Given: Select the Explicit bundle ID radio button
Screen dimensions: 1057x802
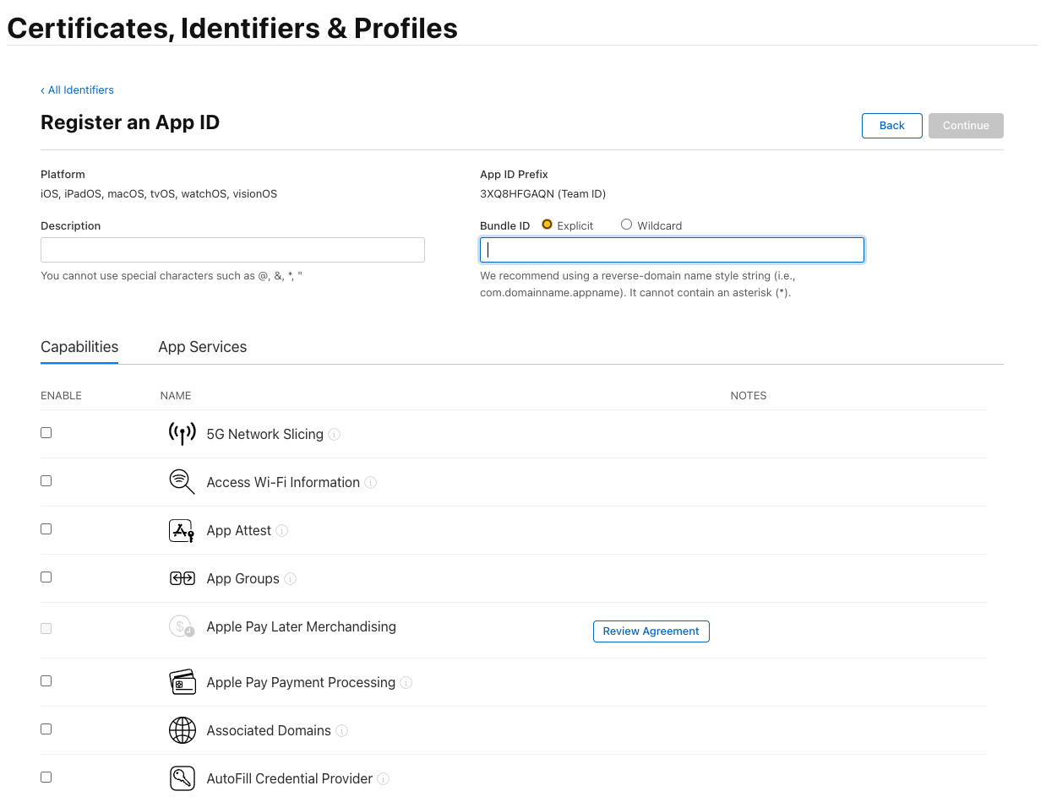Looking at the screenshot, I should (547, 225).
